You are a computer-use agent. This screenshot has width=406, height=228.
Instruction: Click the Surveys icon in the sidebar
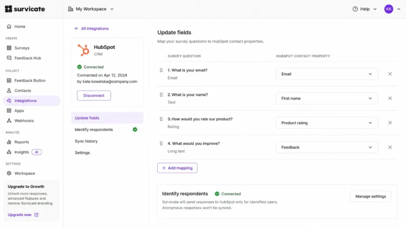[9, 48]
